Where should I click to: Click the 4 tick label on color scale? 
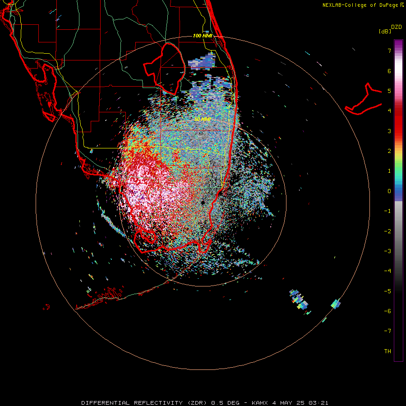(x=389, y=111)
